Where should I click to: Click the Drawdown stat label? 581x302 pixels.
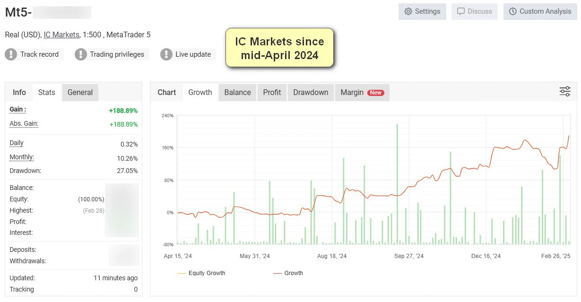point(25,171)
